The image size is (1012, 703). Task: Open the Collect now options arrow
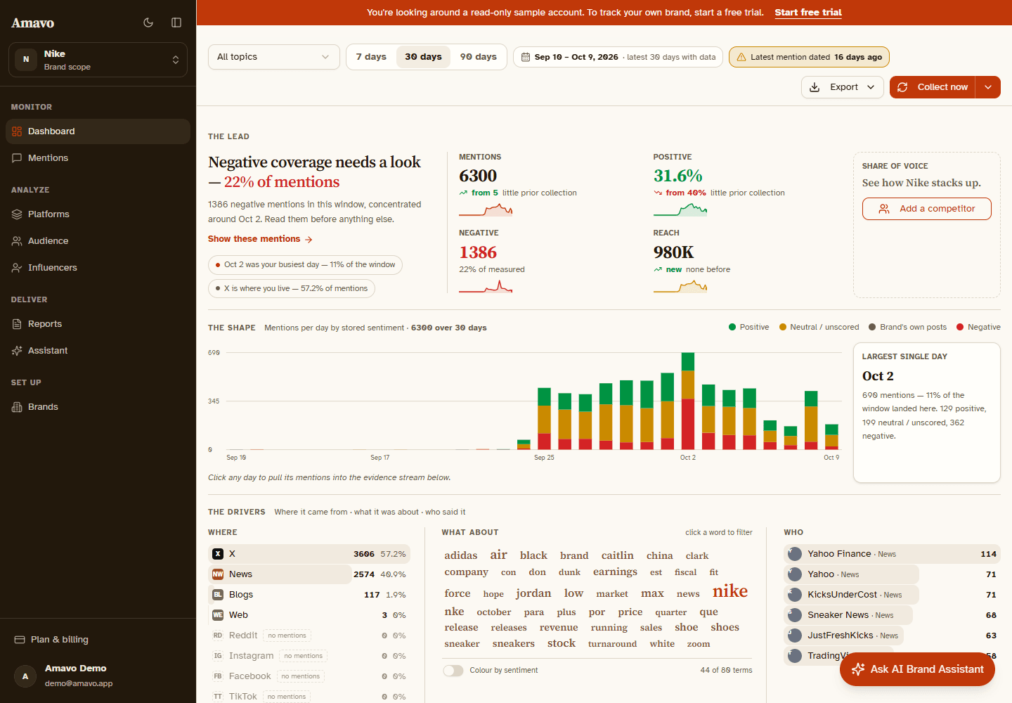tap(988, 87)
